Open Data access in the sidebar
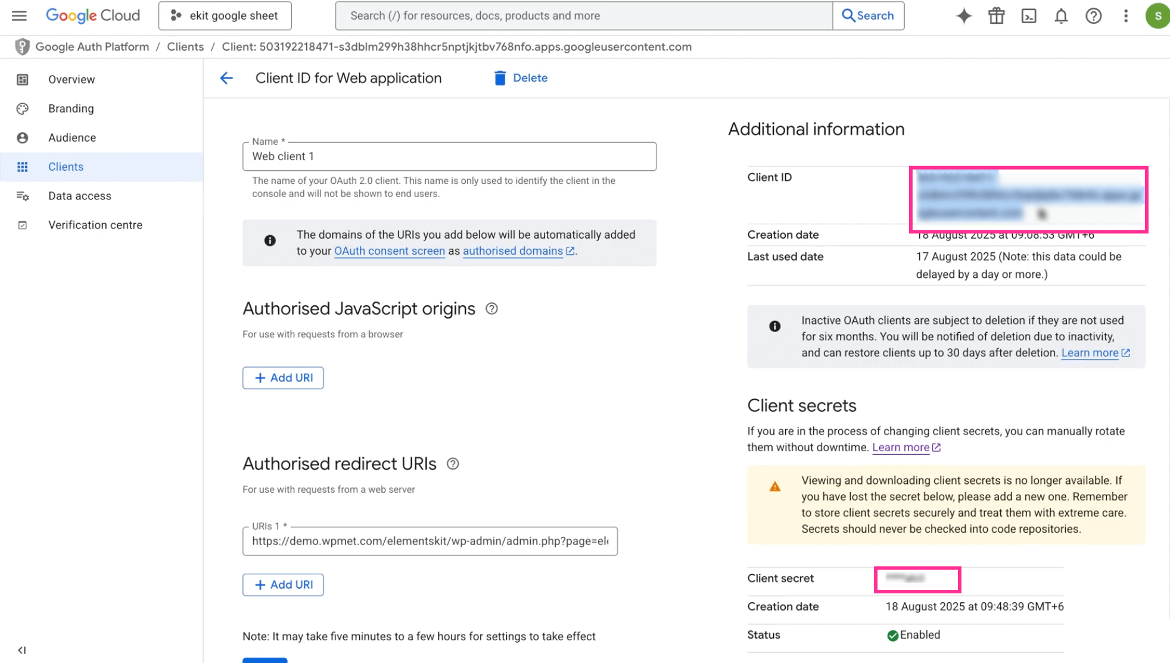The width and height of the screenshot is (1170, 663). (101, 196)
